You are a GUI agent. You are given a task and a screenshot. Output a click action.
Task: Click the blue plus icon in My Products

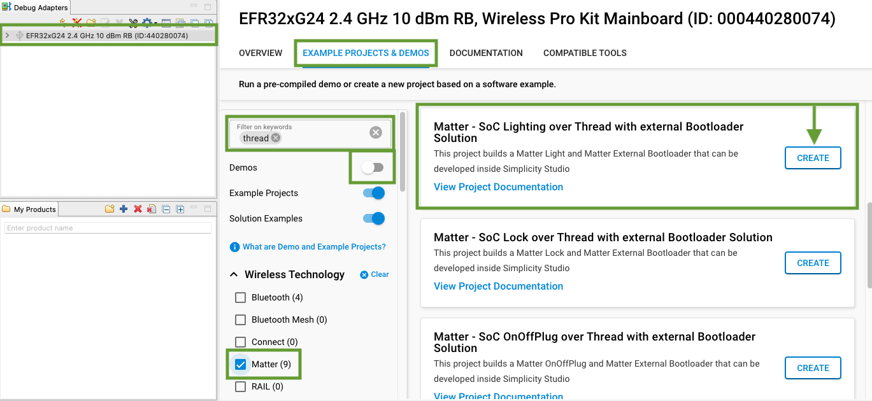124,209
